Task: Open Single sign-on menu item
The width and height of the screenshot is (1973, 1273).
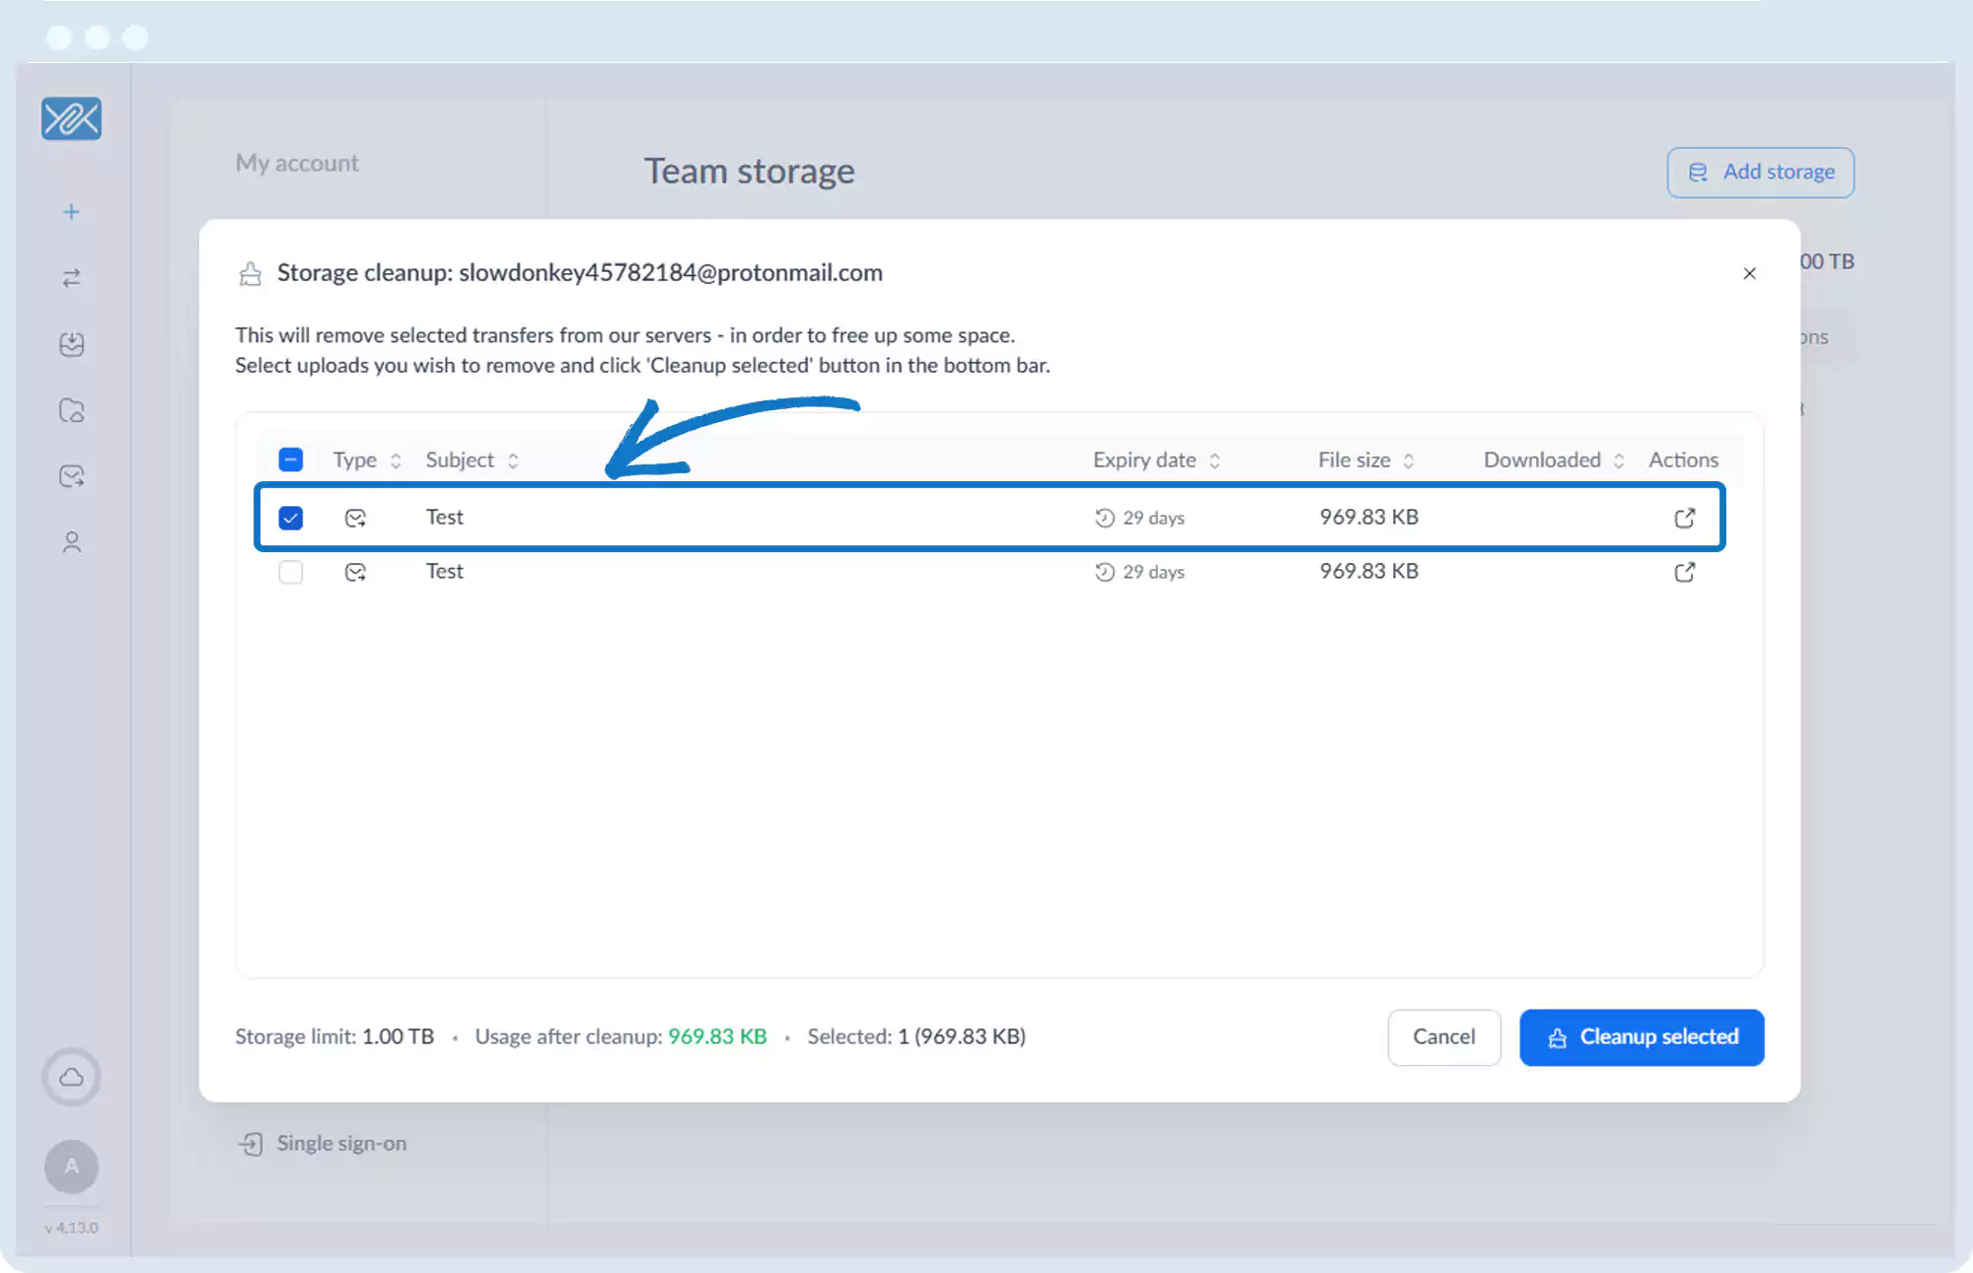Action: coord(340,1143)
